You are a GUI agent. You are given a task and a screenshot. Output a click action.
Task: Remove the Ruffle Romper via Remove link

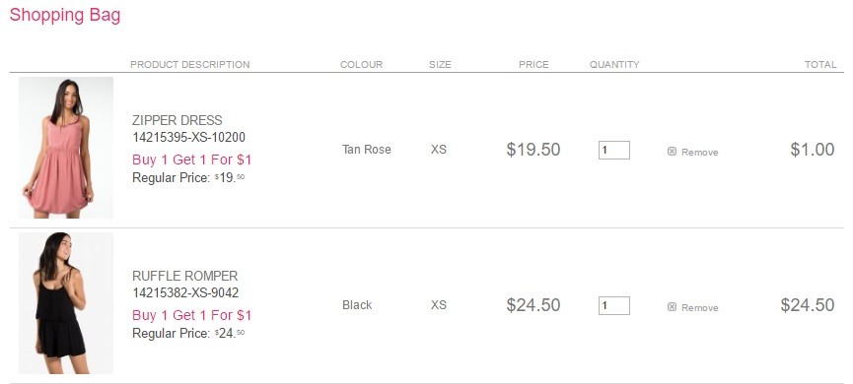[699, 307]
